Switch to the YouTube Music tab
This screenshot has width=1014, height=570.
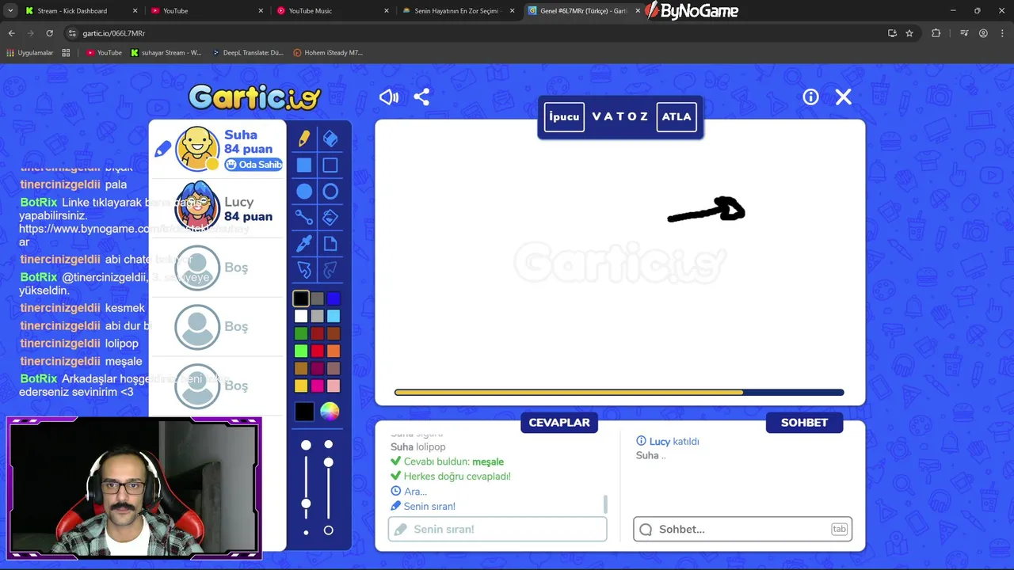pyautogui.click(x=331, y=11)
